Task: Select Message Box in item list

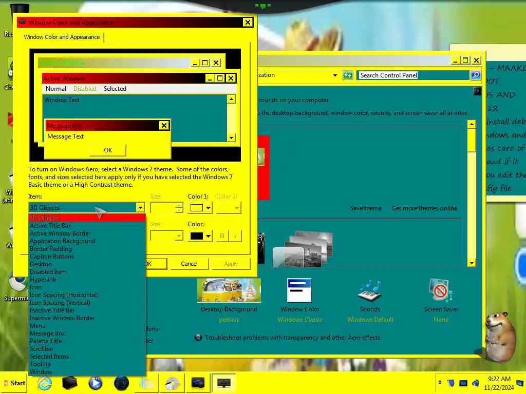Action: 87,333
